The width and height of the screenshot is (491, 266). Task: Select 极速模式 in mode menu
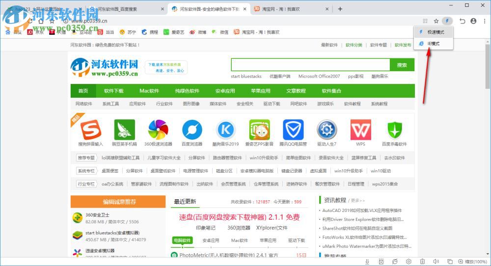tap(434, 32)
